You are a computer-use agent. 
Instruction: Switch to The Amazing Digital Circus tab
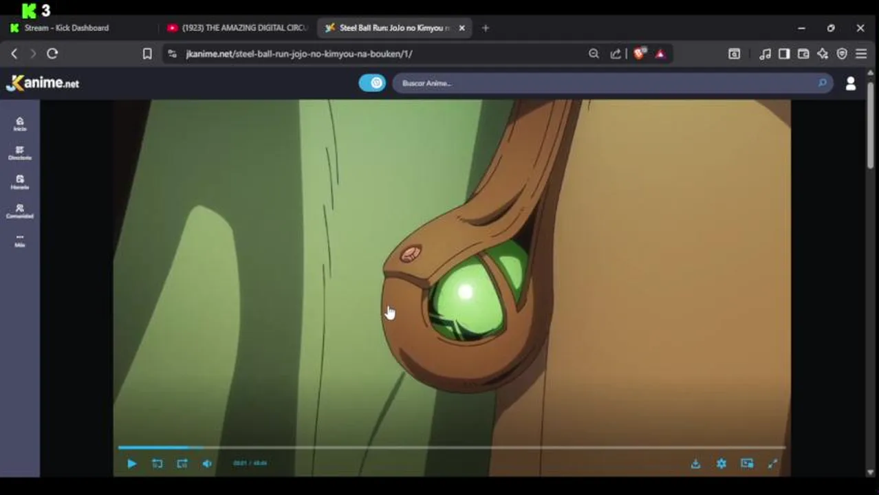237,28
